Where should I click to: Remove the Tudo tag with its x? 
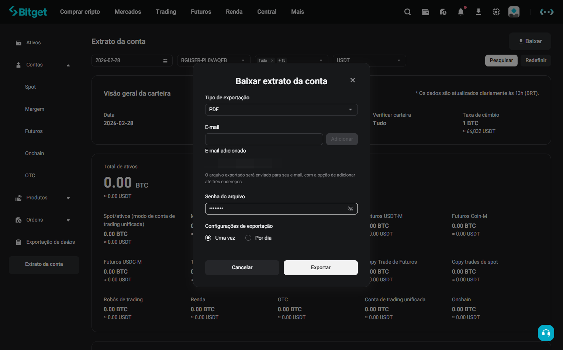[x=272, y=61]
